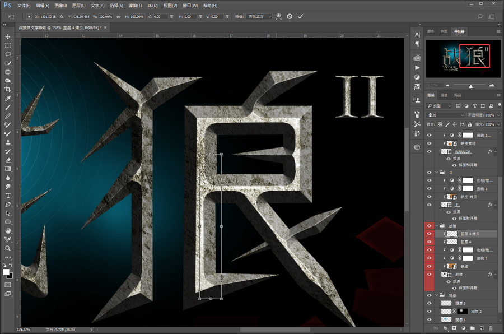Image resolution: width=504 pixels, height=334 pixels.
Task: Hide the 图层 3 layer
Action: [430, 303]
